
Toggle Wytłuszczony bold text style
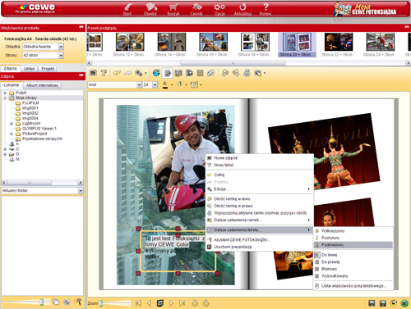click(x=353, y=231)
